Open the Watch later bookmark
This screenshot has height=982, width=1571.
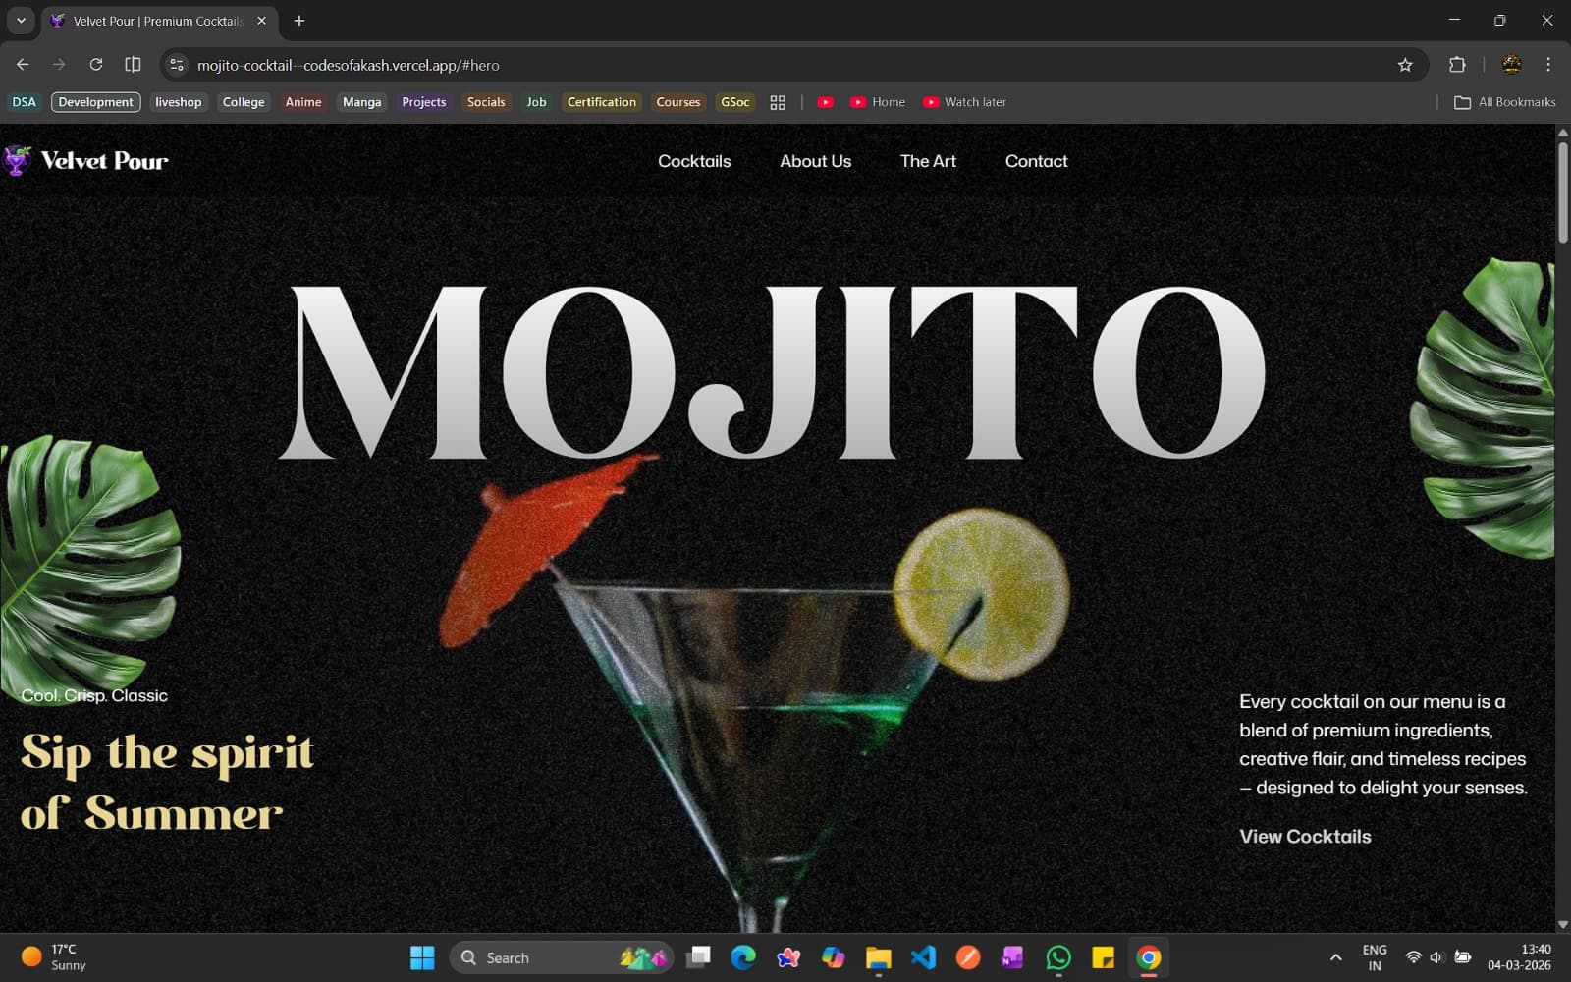[964, 102]
